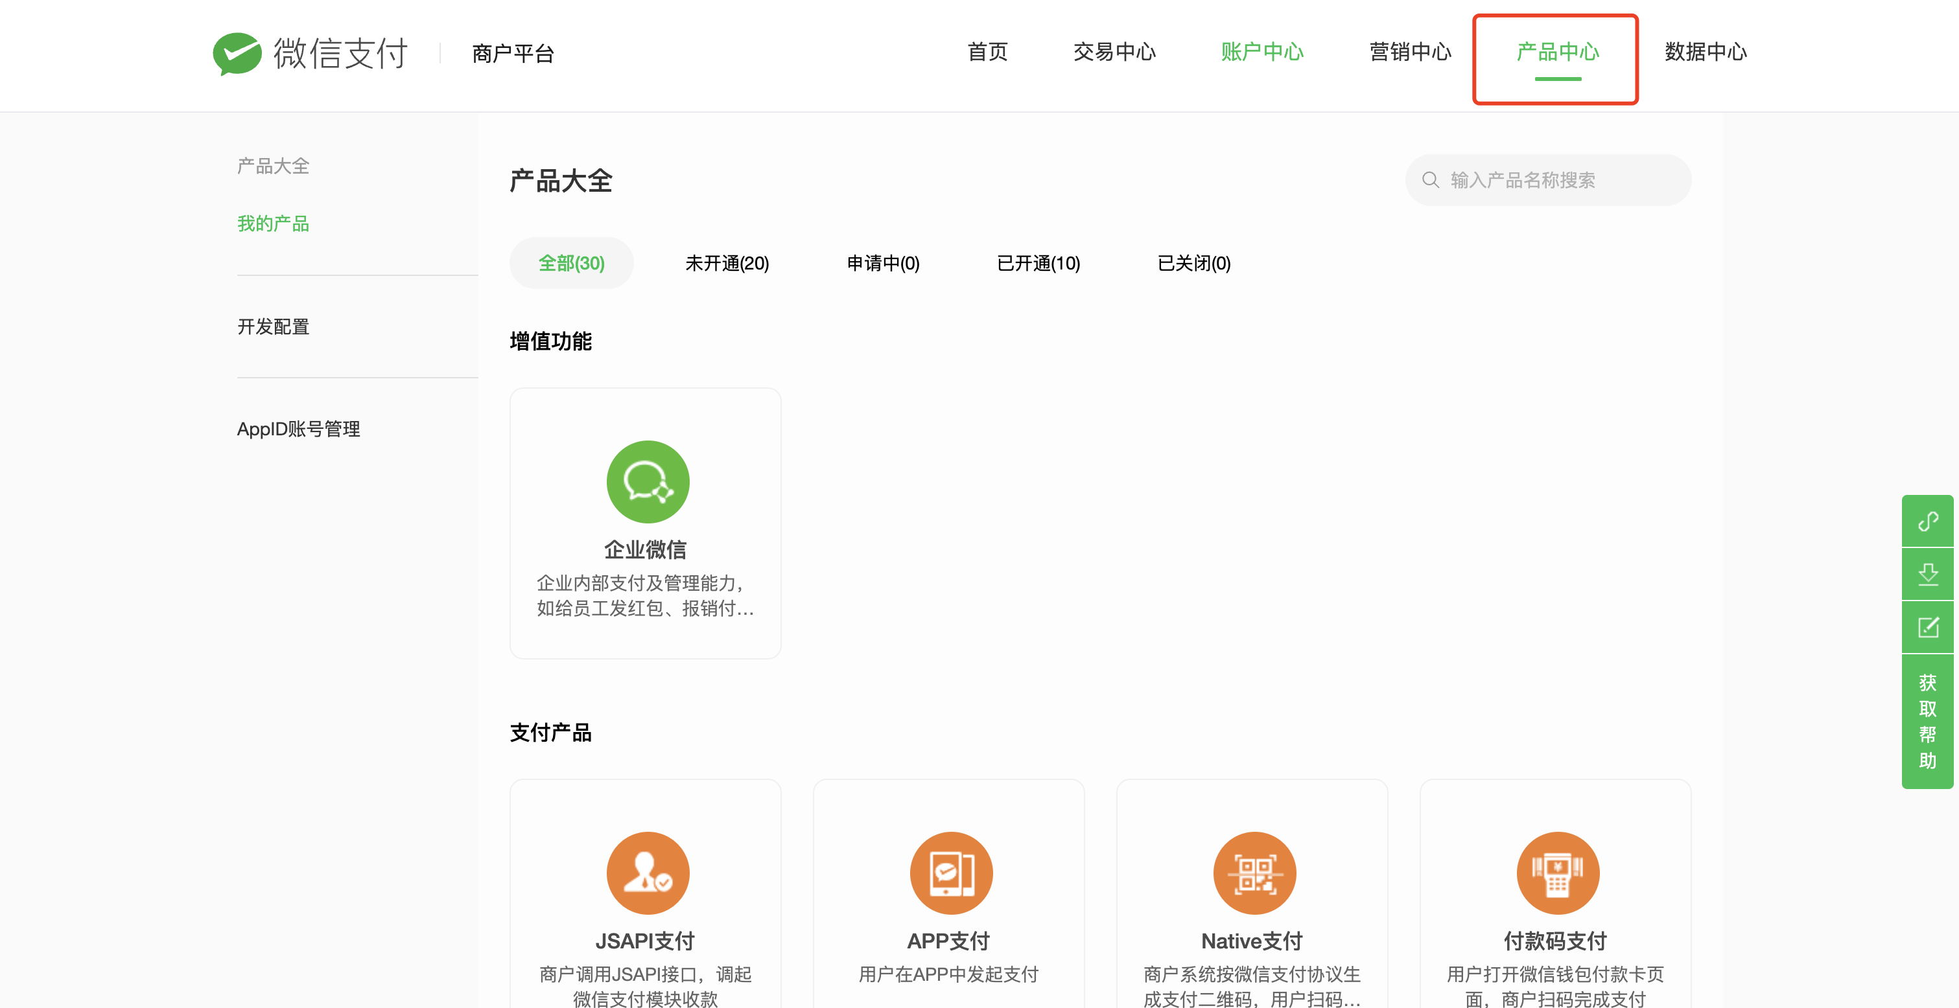Click the 获取帮助 help button
The height and width of the screenshot is (1008, 1959).
[1927, 722]
